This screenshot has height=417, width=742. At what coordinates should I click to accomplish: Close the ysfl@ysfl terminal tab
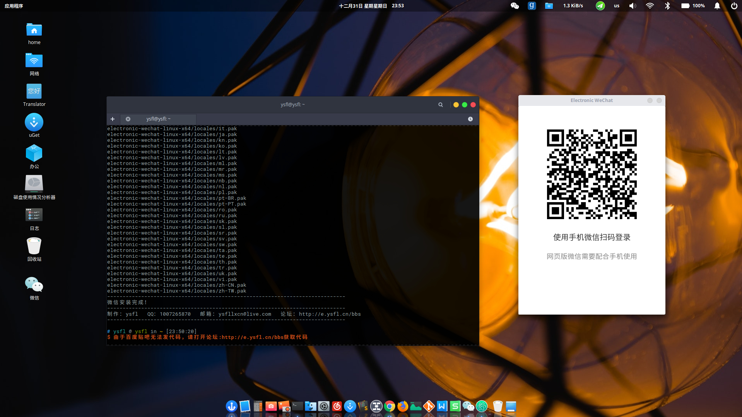[128, 119]
